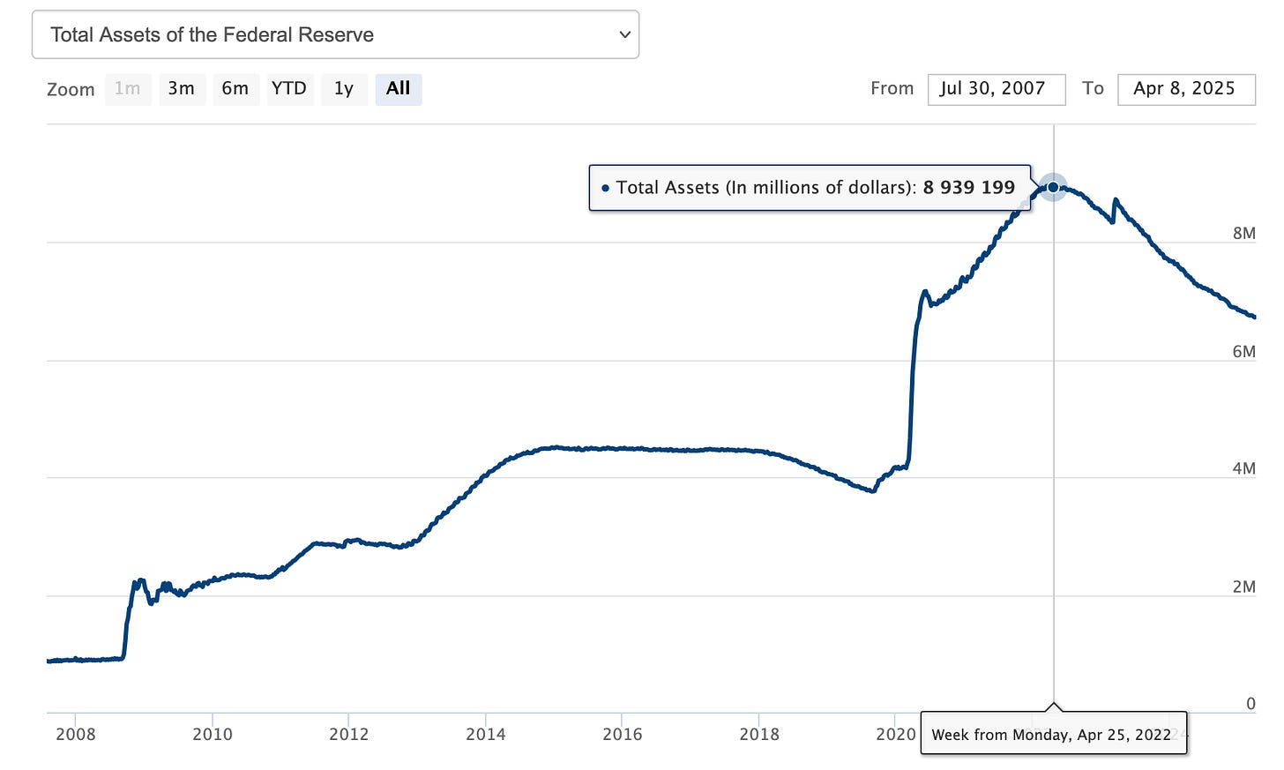
Task: Click the 2M y-axis label
Action: [1243, 587]
